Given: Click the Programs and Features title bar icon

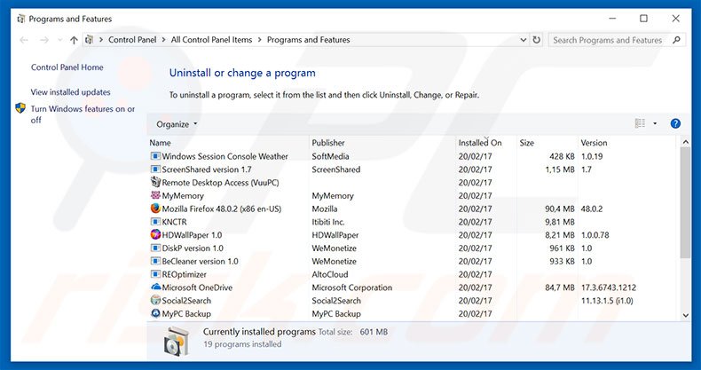Looking at the screenshot, I should click(x=20, y=19).
